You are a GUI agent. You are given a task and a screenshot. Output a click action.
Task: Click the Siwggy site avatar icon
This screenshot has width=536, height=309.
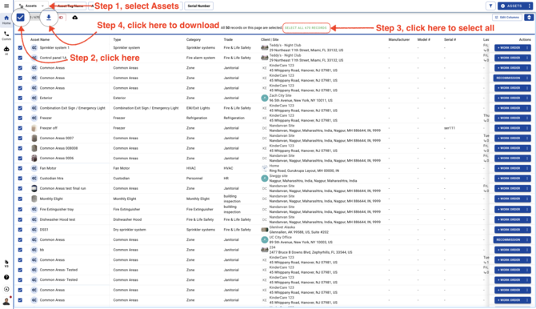click(x=265, y=179)
